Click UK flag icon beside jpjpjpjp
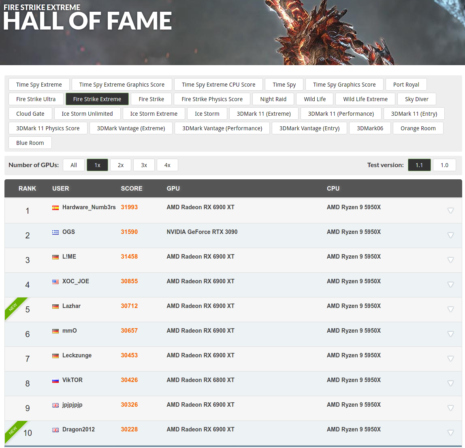The height and width of the screenshot is (448, 465). click(55, 405)
